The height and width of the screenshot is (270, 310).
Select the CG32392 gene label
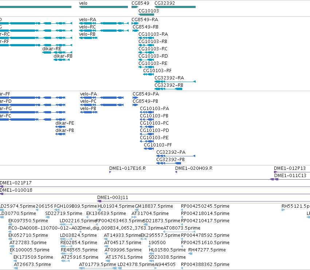165,3
